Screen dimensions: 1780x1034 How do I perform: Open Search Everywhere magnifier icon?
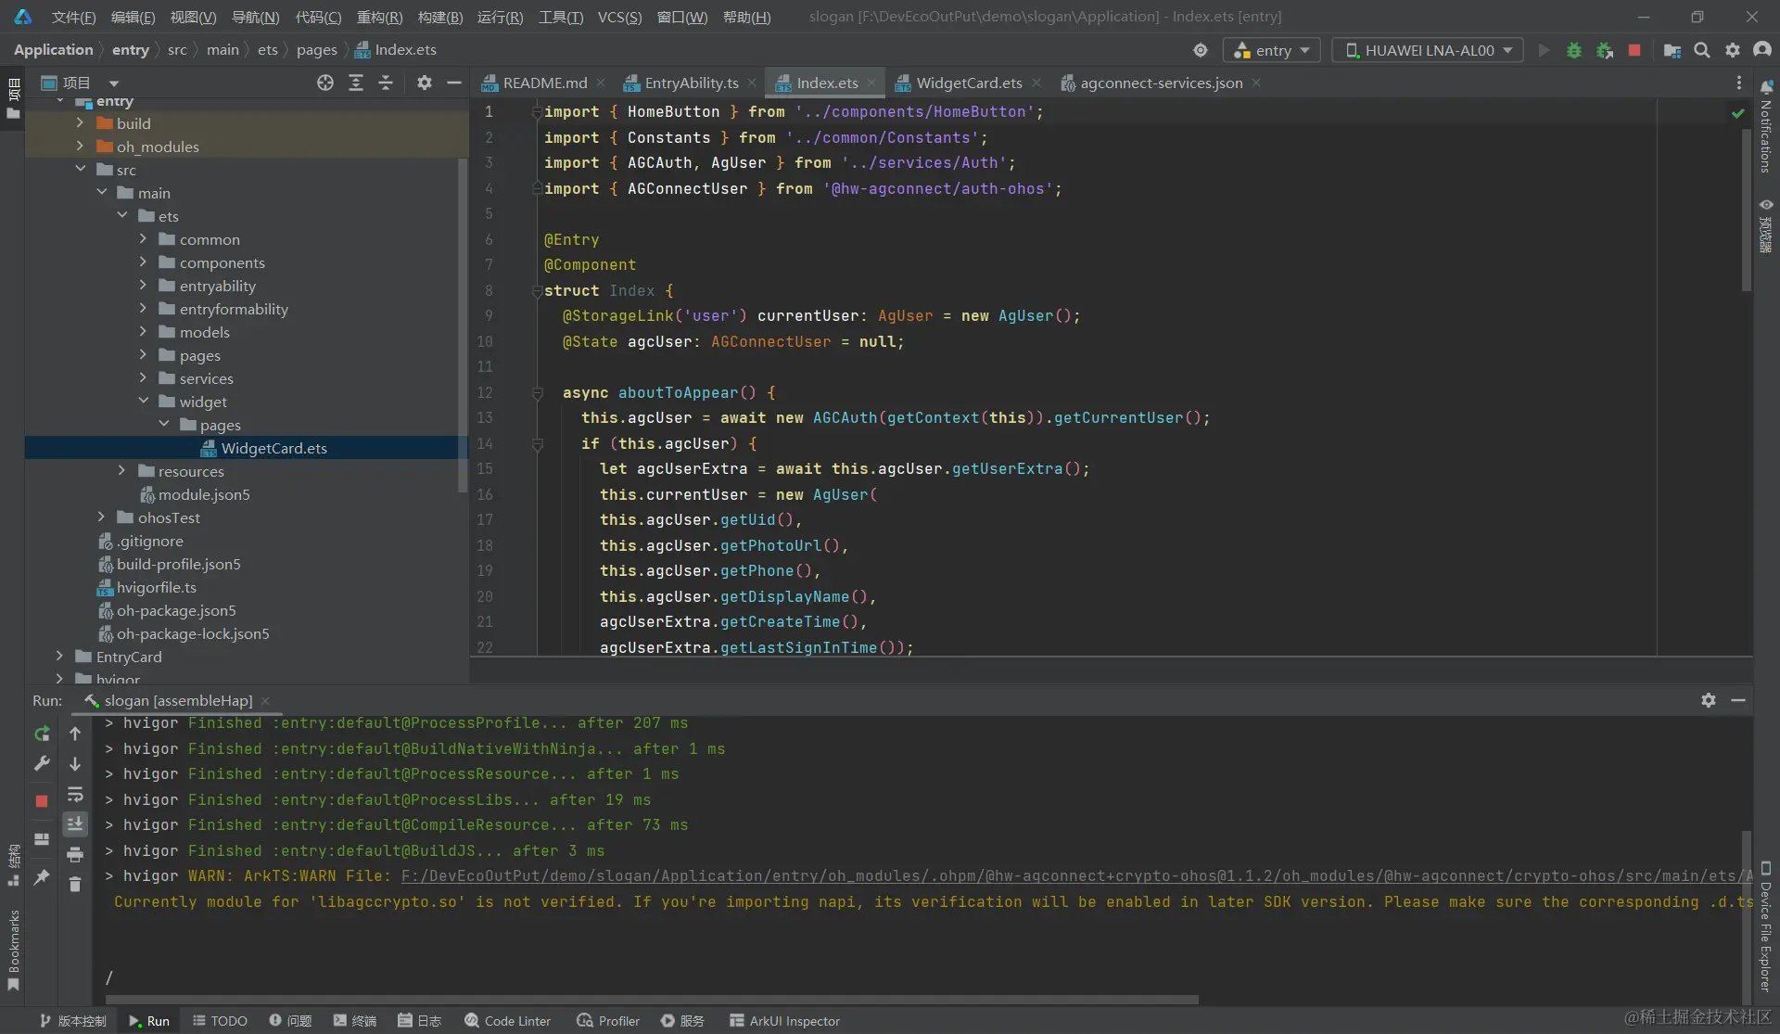coord(1702,50)
